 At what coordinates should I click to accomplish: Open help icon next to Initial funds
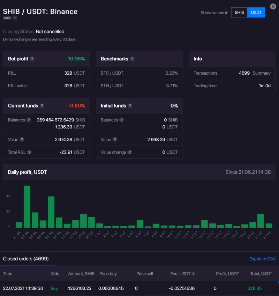[x=130, y=106]
